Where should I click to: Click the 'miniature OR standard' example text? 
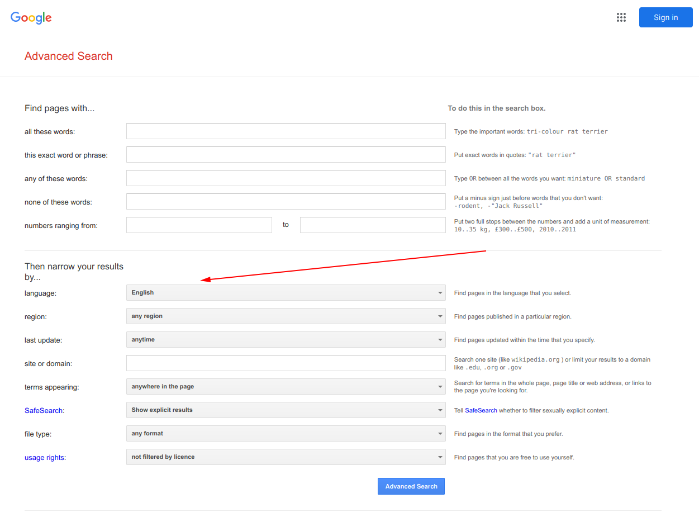pyautogui.click(x=606, y=179)
